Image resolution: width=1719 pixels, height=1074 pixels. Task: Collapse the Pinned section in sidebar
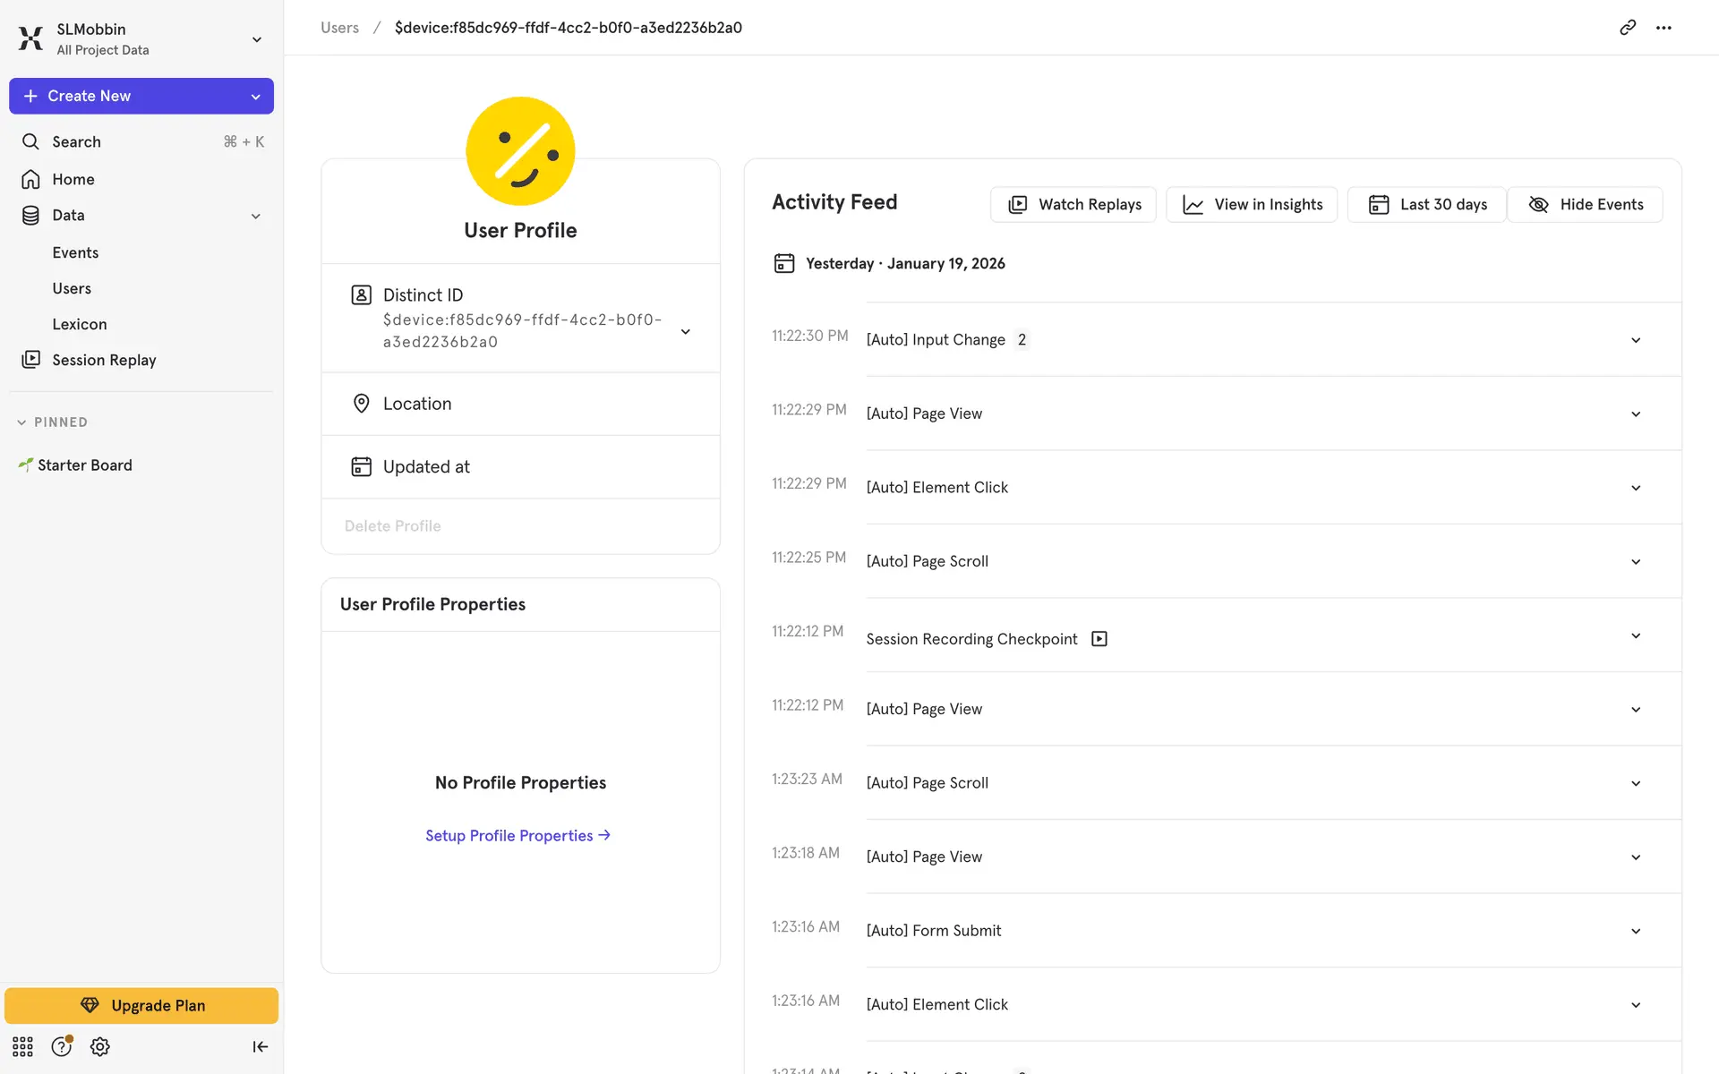(21, 422)
